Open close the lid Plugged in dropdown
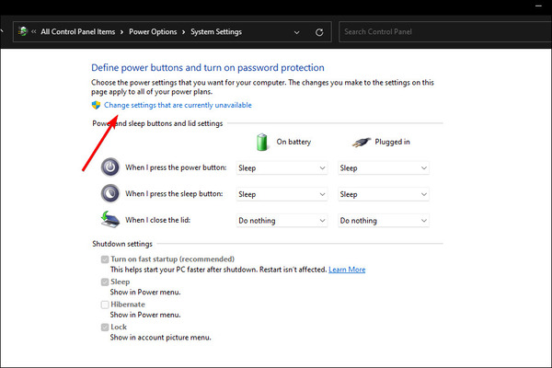The width and height of the screenshot is (552, 368). (x=384, y=221)
